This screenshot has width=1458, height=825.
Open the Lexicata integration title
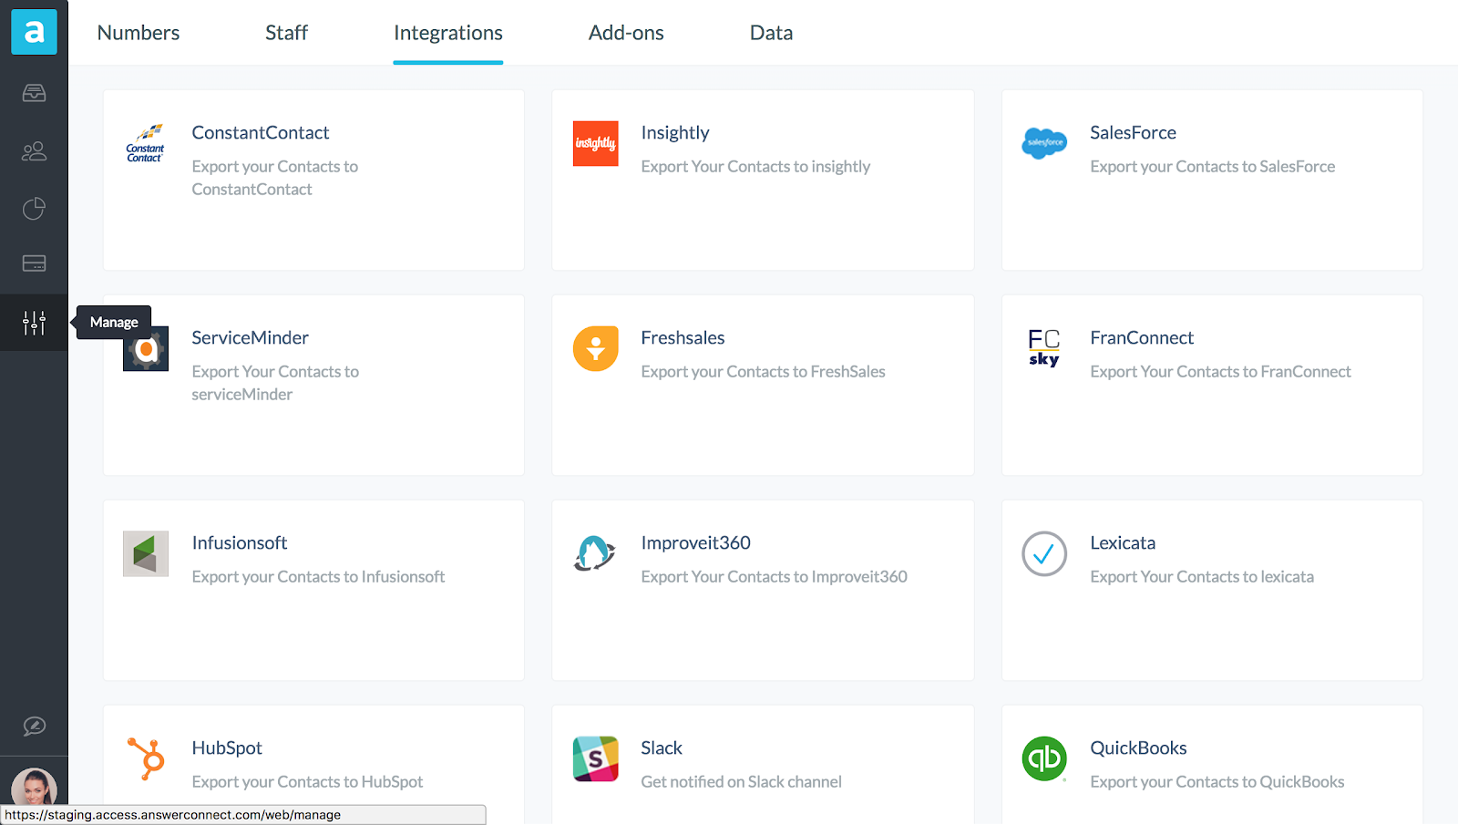[1123, 543]
